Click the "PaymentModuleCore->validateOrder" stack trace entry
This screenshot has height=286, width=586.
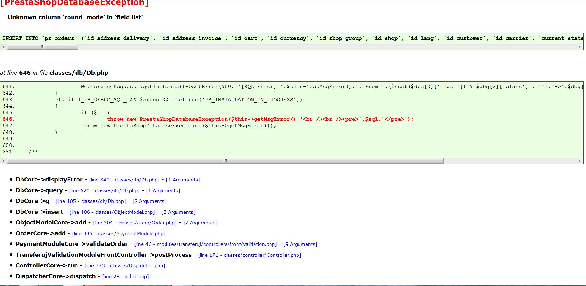click(72, 244)
